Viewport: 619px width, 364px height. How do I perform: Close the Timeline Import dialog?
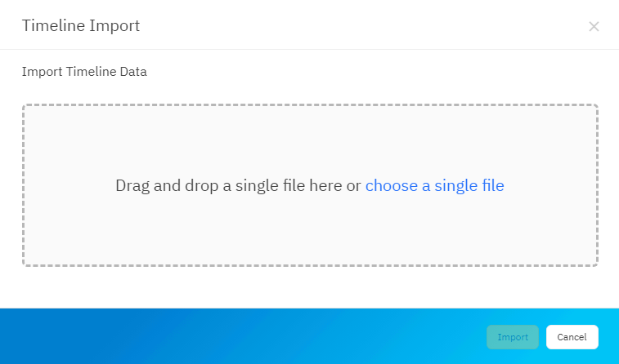594,26
